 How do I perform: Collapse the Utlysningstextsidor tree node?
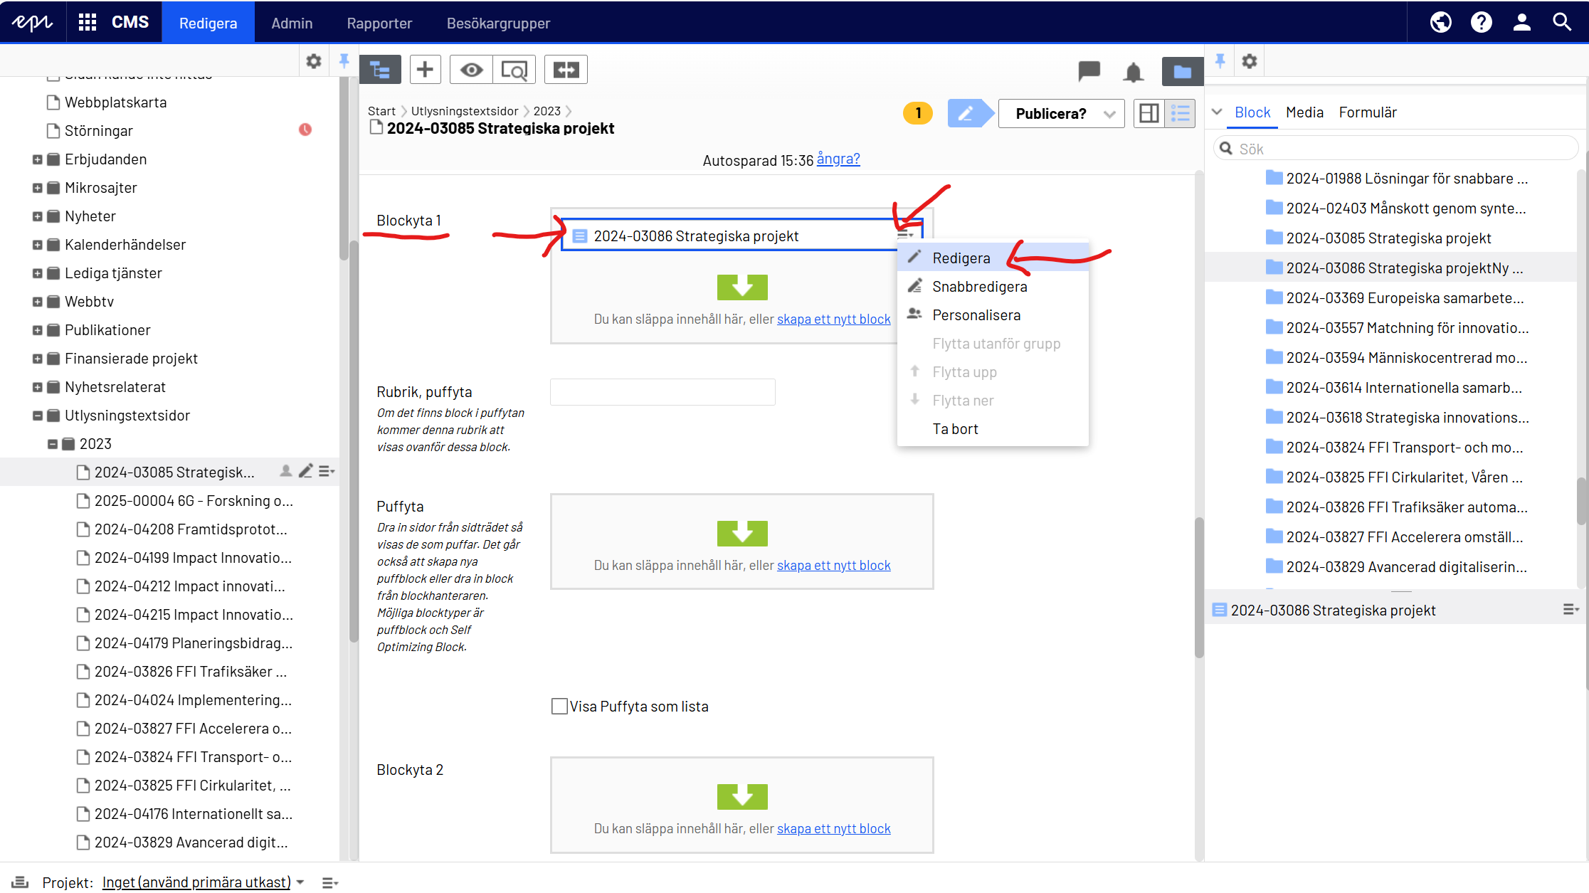point(37,416)
